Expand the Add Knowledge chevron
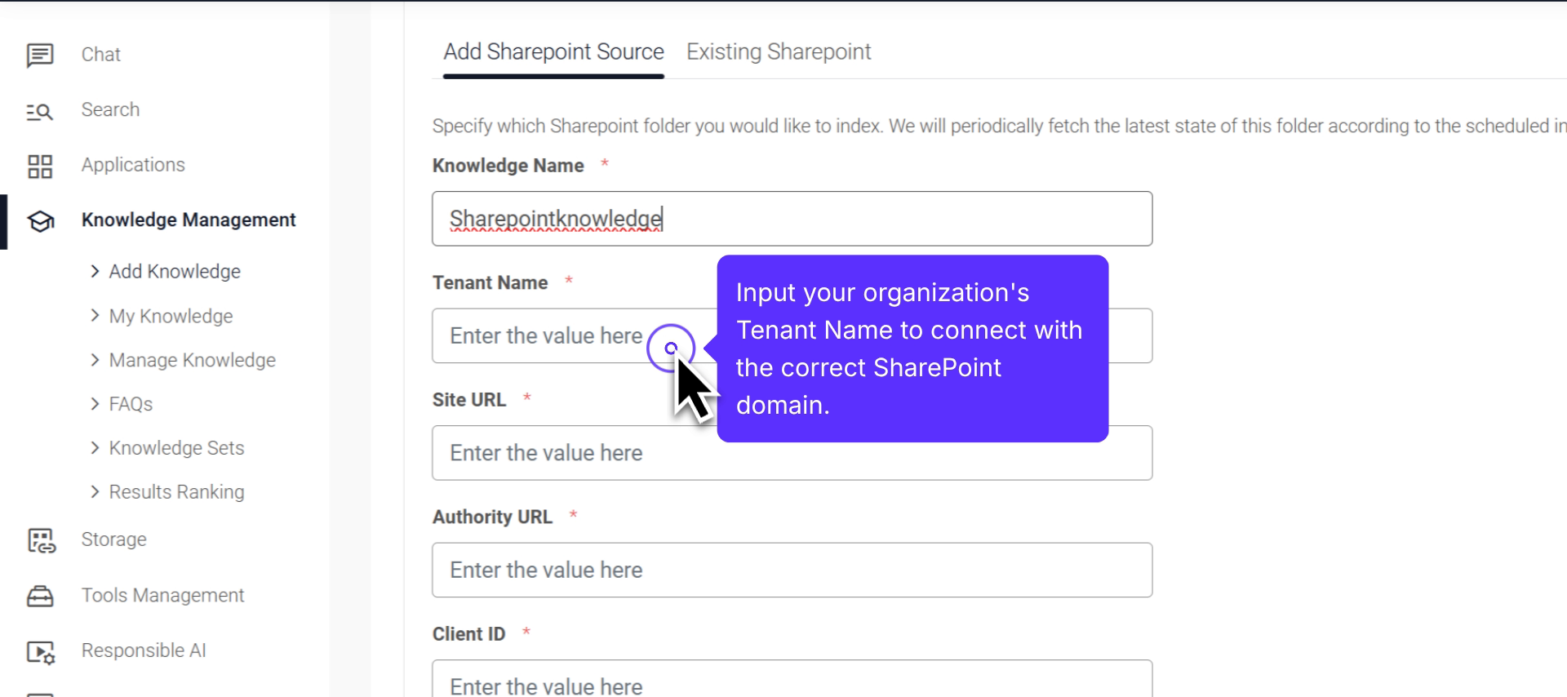 [95, 271]
